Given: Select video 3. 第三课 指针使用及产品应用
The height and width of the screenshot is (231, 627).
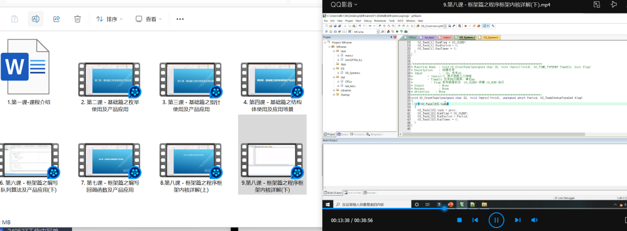Looking at the screenshot, I should [x=191, y=87].
